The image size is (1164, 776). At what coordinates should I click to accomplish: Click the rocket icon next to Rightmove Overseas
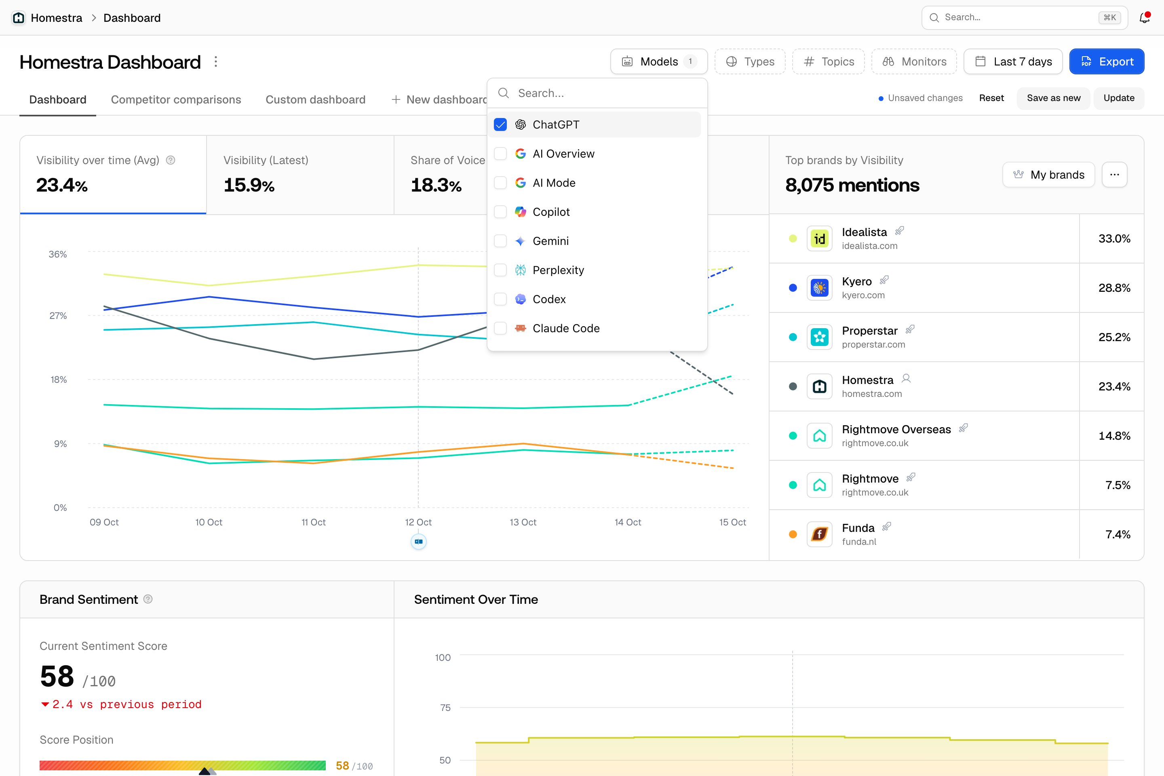pyautogui.click(x=964, y=428)
